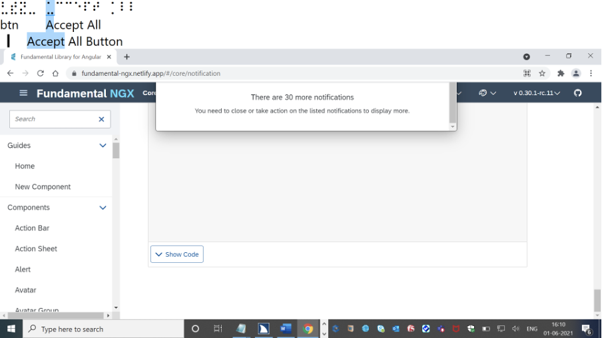
Task: Open Microsoft Word from taskbar
Action: (286, 329)
